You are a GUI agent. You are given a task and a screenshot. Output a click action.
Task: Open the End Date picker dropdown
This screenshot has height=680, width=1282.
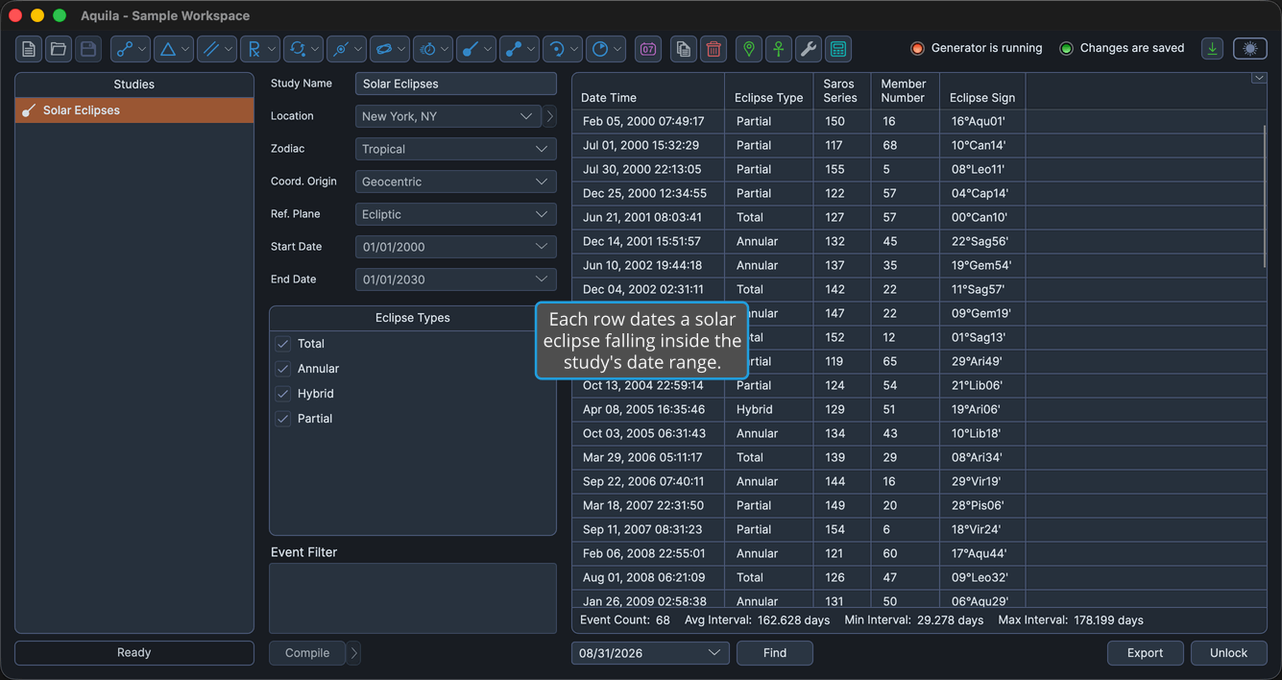[x=456, y=279]
